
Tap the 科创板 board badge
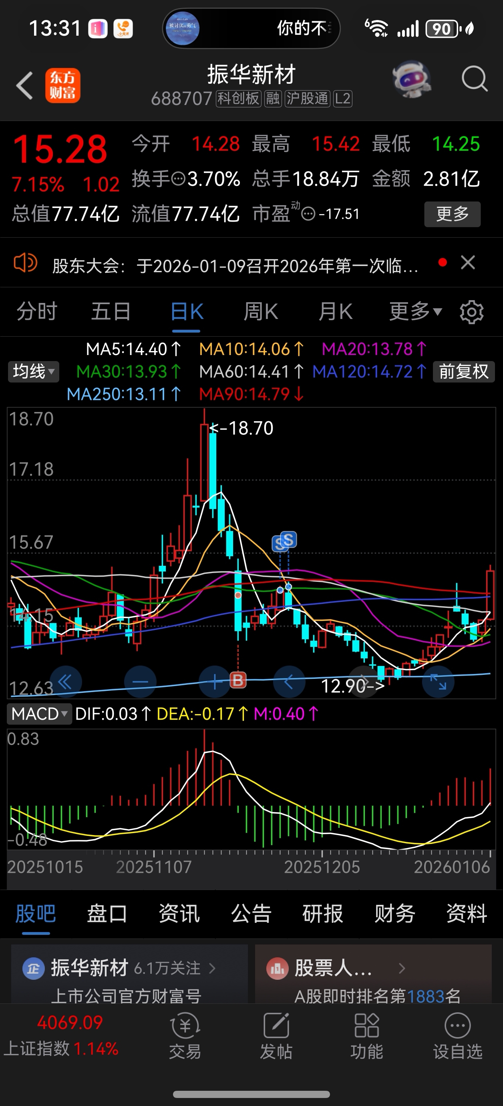click(x=238, y=99)
